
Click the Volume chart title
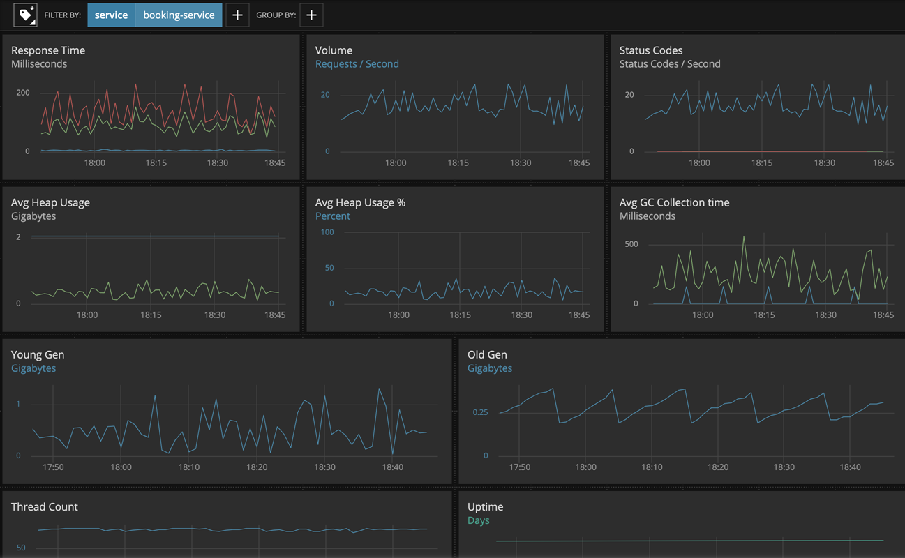(x=334, y=50)
